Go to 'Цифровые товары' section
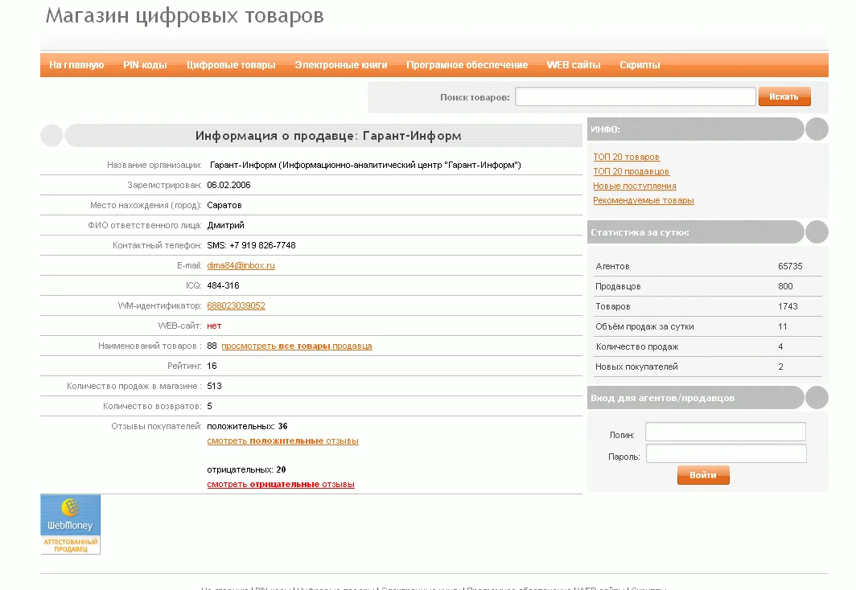Viewport: 856px width, 590px height. (231, 65)
